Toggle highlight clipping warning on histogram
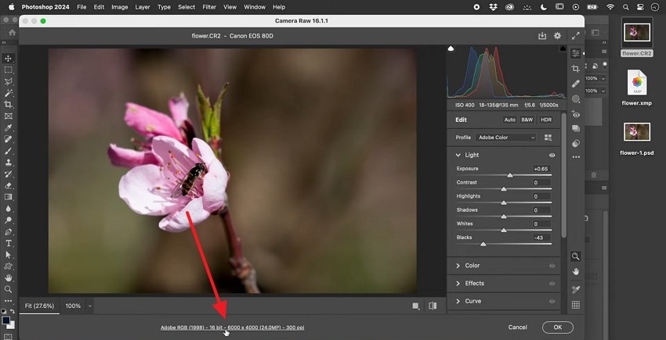 click(563, 48)
